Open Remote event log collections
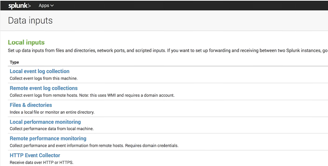This screenshot has width=328, height=166. (x=44, y=88)
